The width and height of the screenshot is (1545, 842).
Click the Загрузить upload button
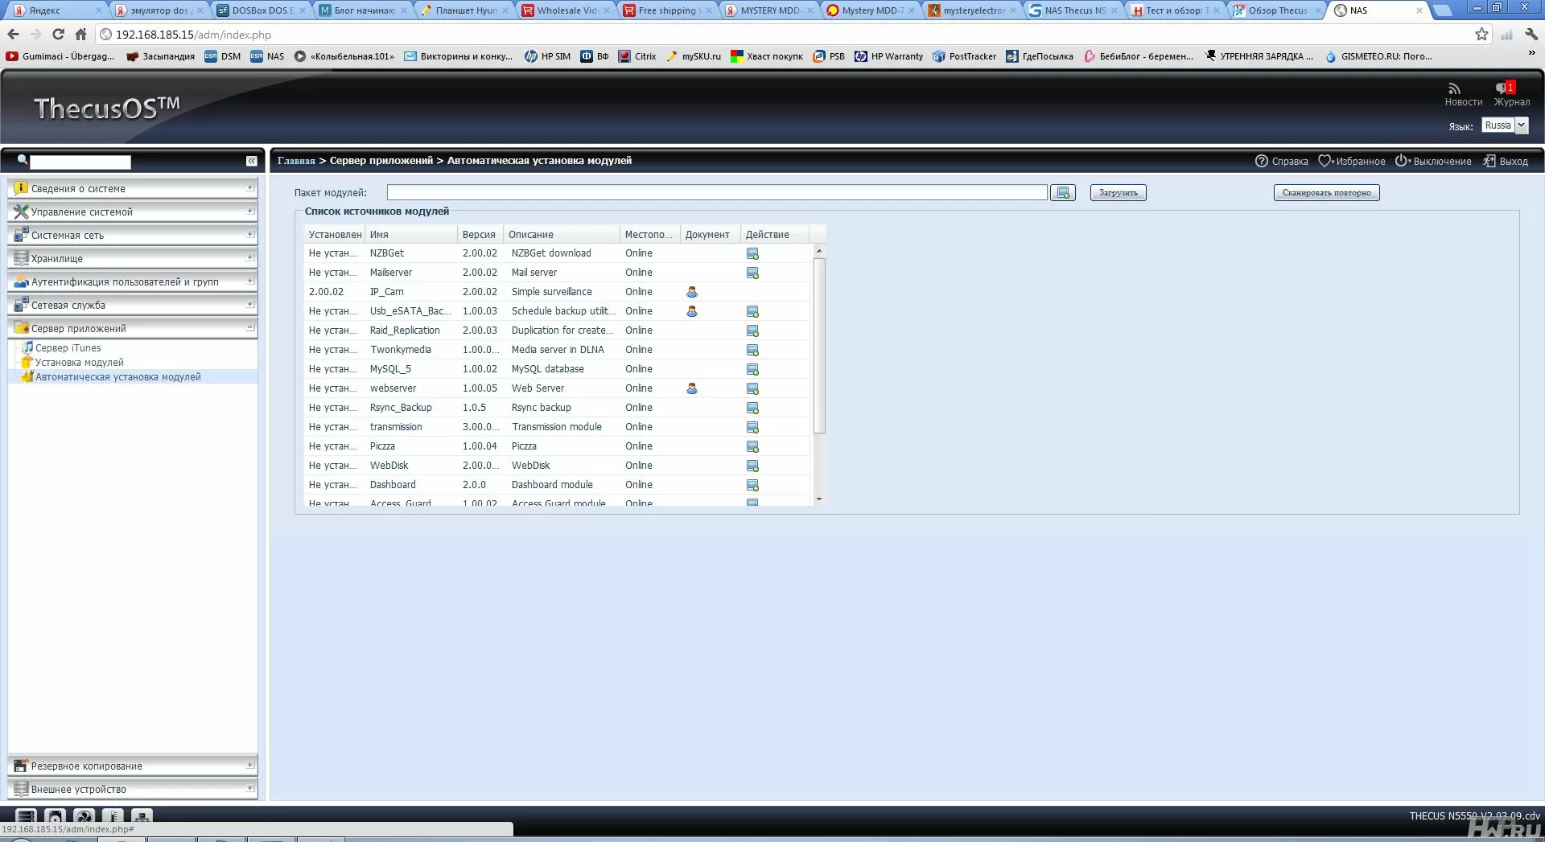pos(1118,193)
